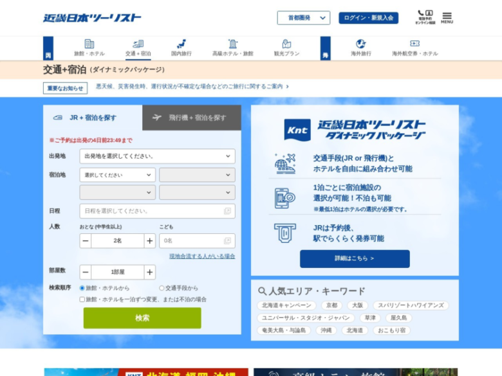This screenshot has height=376, width=502.
Task: Click the adult count 2名 field
Action: [118, 241]
